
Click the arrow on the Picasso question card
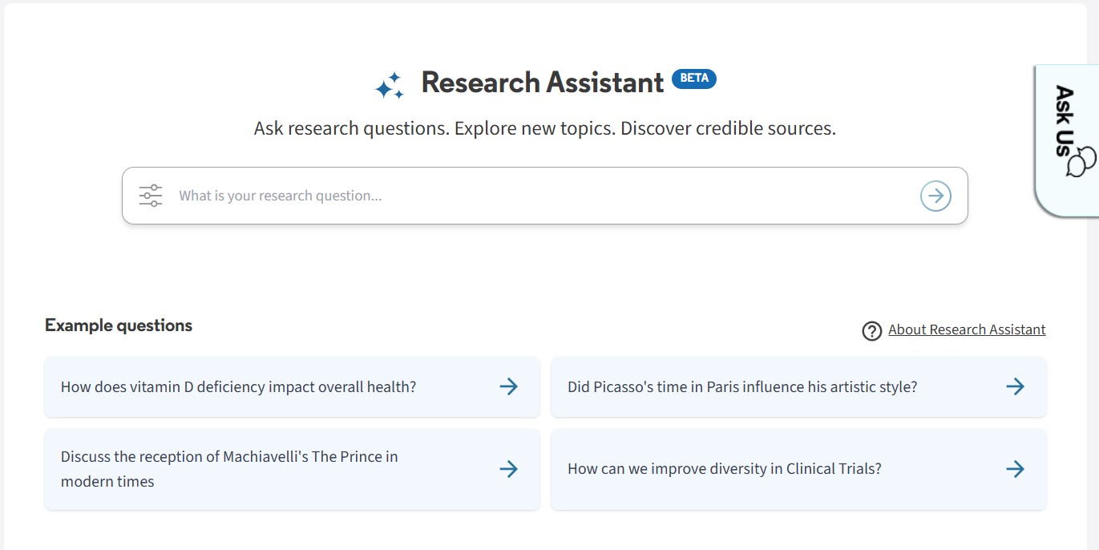pos(1015,386)
